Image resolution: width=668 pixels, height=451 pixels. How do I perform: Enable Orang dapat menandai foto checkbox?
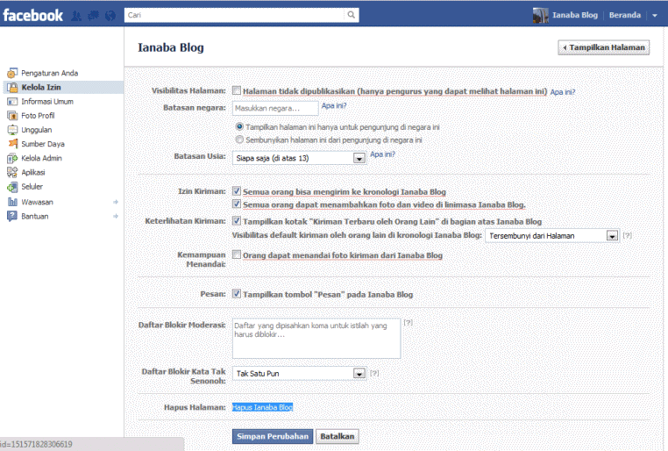(237, 254)
